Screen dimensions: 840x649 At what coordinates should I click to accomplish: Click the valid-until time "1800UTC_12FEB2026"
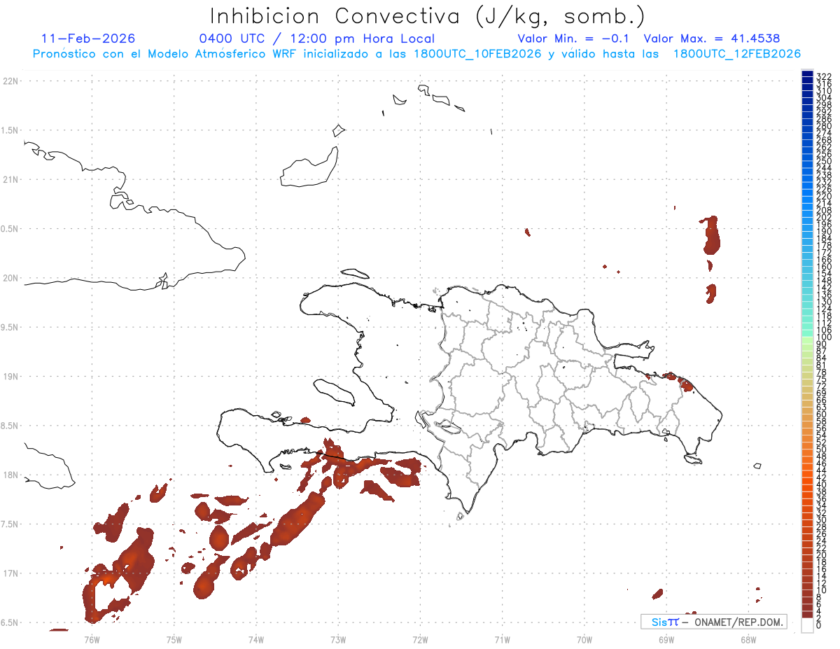[737, 54]
